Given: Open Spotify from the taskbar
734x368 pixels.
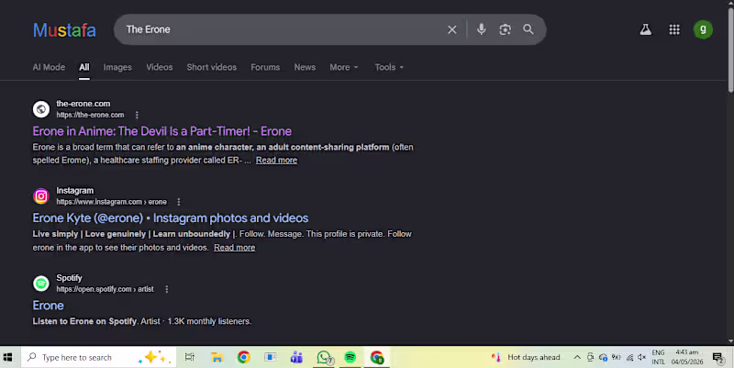Looking at the screenshot, I should pyautogui.click(x=350, y=357).
